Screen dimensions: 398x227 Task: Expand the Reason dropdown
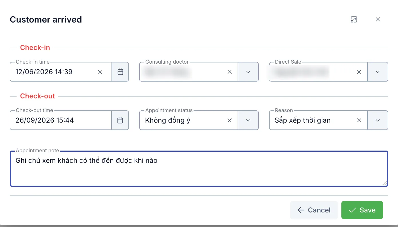(x=378, y=120)
